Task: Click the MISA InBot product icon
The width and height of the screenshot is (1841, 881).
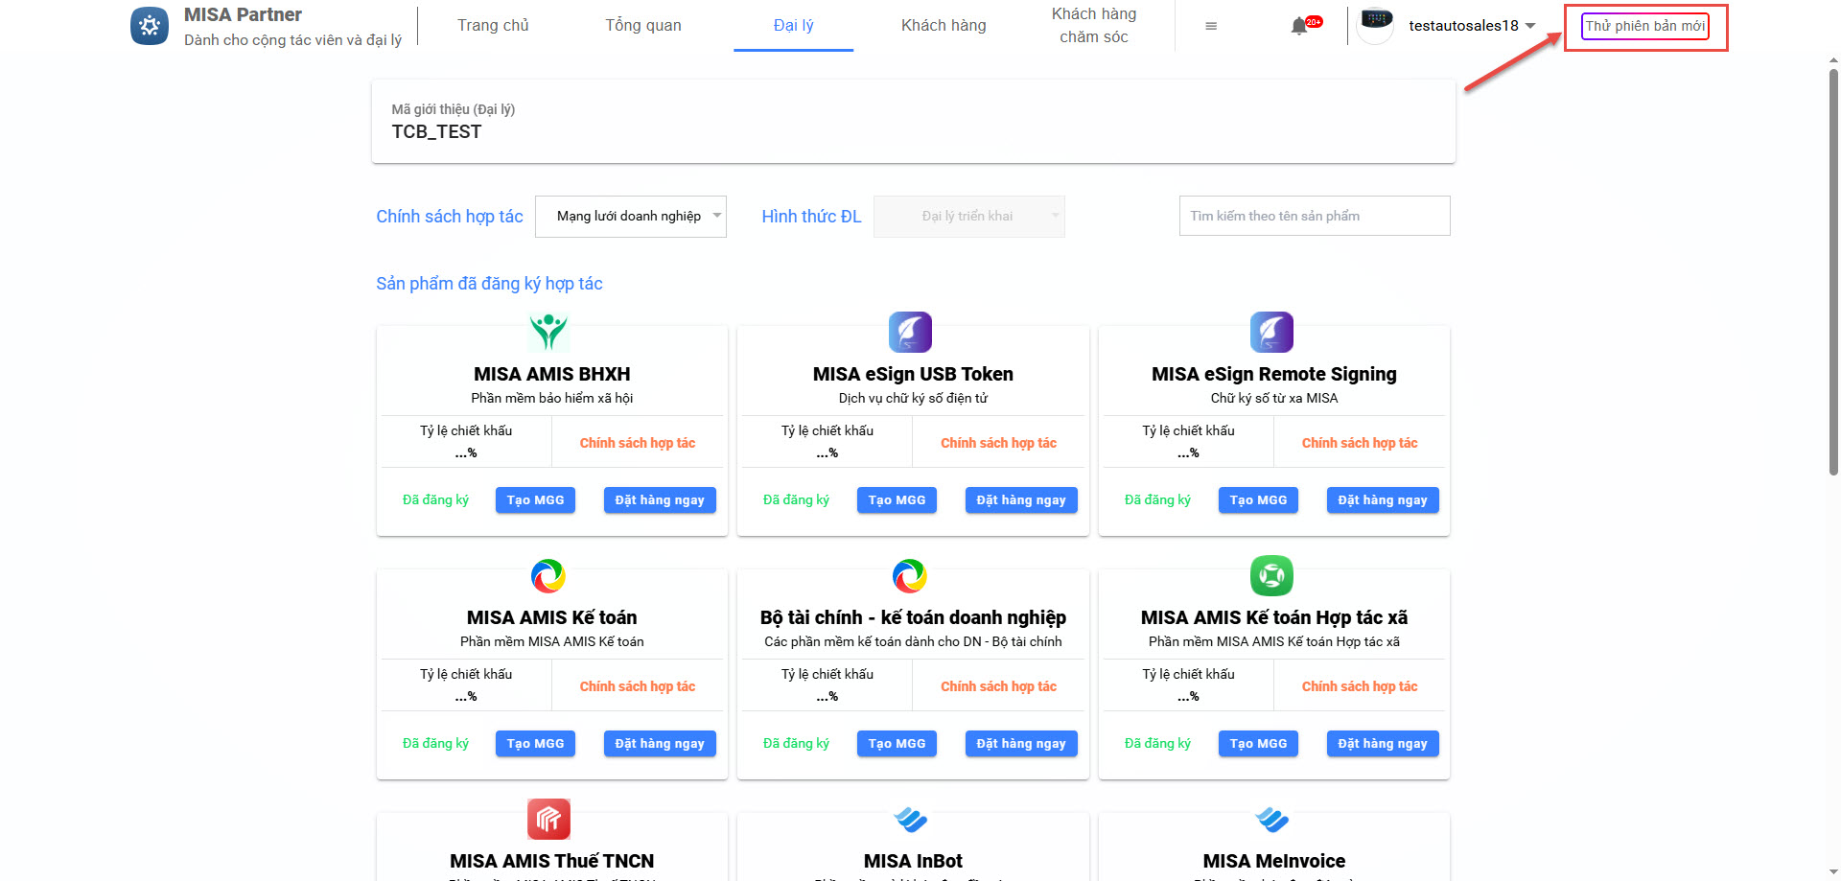Action: click(910, 819)
